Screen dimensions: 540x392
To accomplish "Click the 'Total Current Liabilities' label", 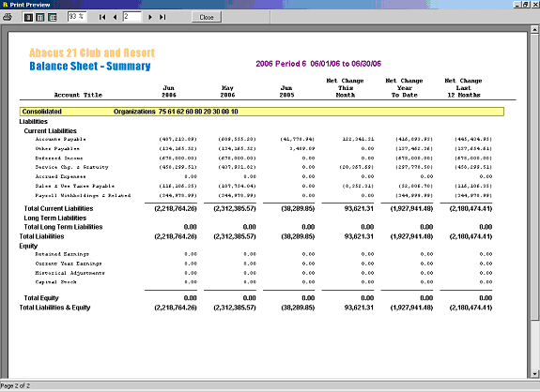I will coord(58,208).
